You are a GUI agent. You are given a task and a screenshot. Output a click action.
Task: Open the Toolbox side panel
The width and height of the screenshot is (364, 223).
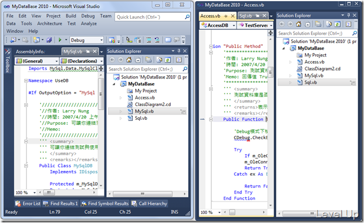coord(8,61)
